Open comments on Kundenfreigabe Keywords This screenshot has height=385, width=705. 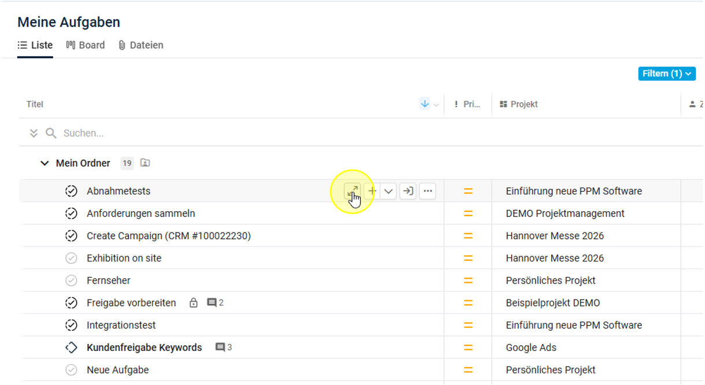pyautogui.click(x=223, y=347)
